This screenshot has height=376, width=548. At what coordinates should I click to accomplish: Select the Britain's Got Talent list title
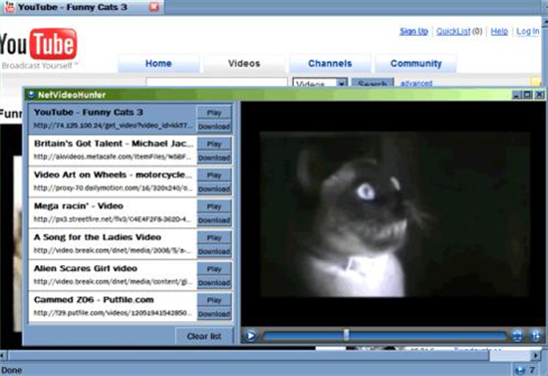(114, 144)
